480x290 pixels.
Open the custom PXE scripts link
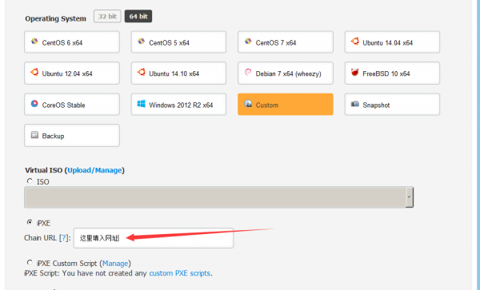[180, 273]
